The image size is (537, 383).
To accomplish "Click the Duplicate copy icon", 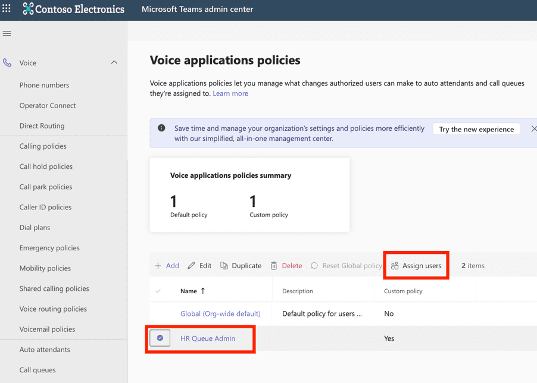I will coord(224,266).
